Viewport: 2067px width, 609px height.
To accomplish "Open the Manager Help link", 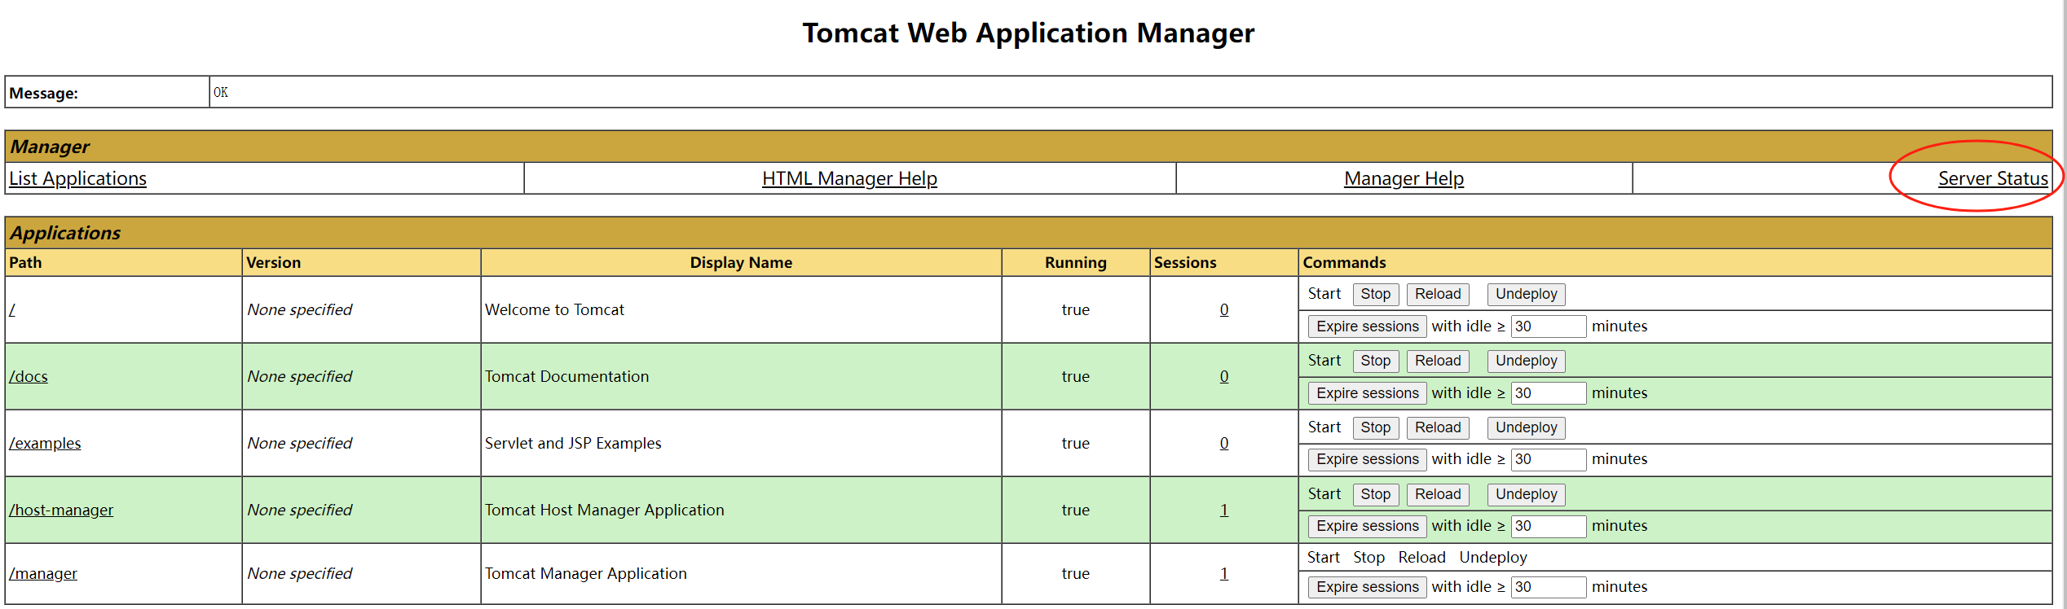I will point(1404,178).
